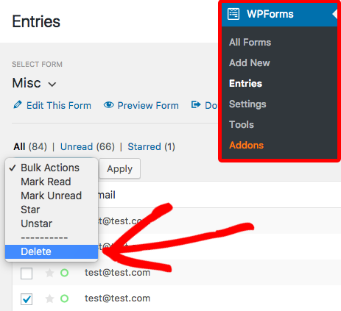Click the export arrow icon next to Do
Screen dimensions: 341x311
[x=196, y=104]
